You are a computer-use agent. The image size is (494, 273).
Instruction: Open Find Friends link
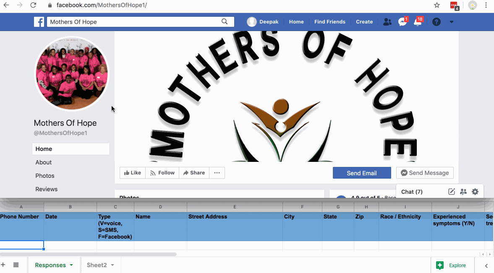coord(330,22)
